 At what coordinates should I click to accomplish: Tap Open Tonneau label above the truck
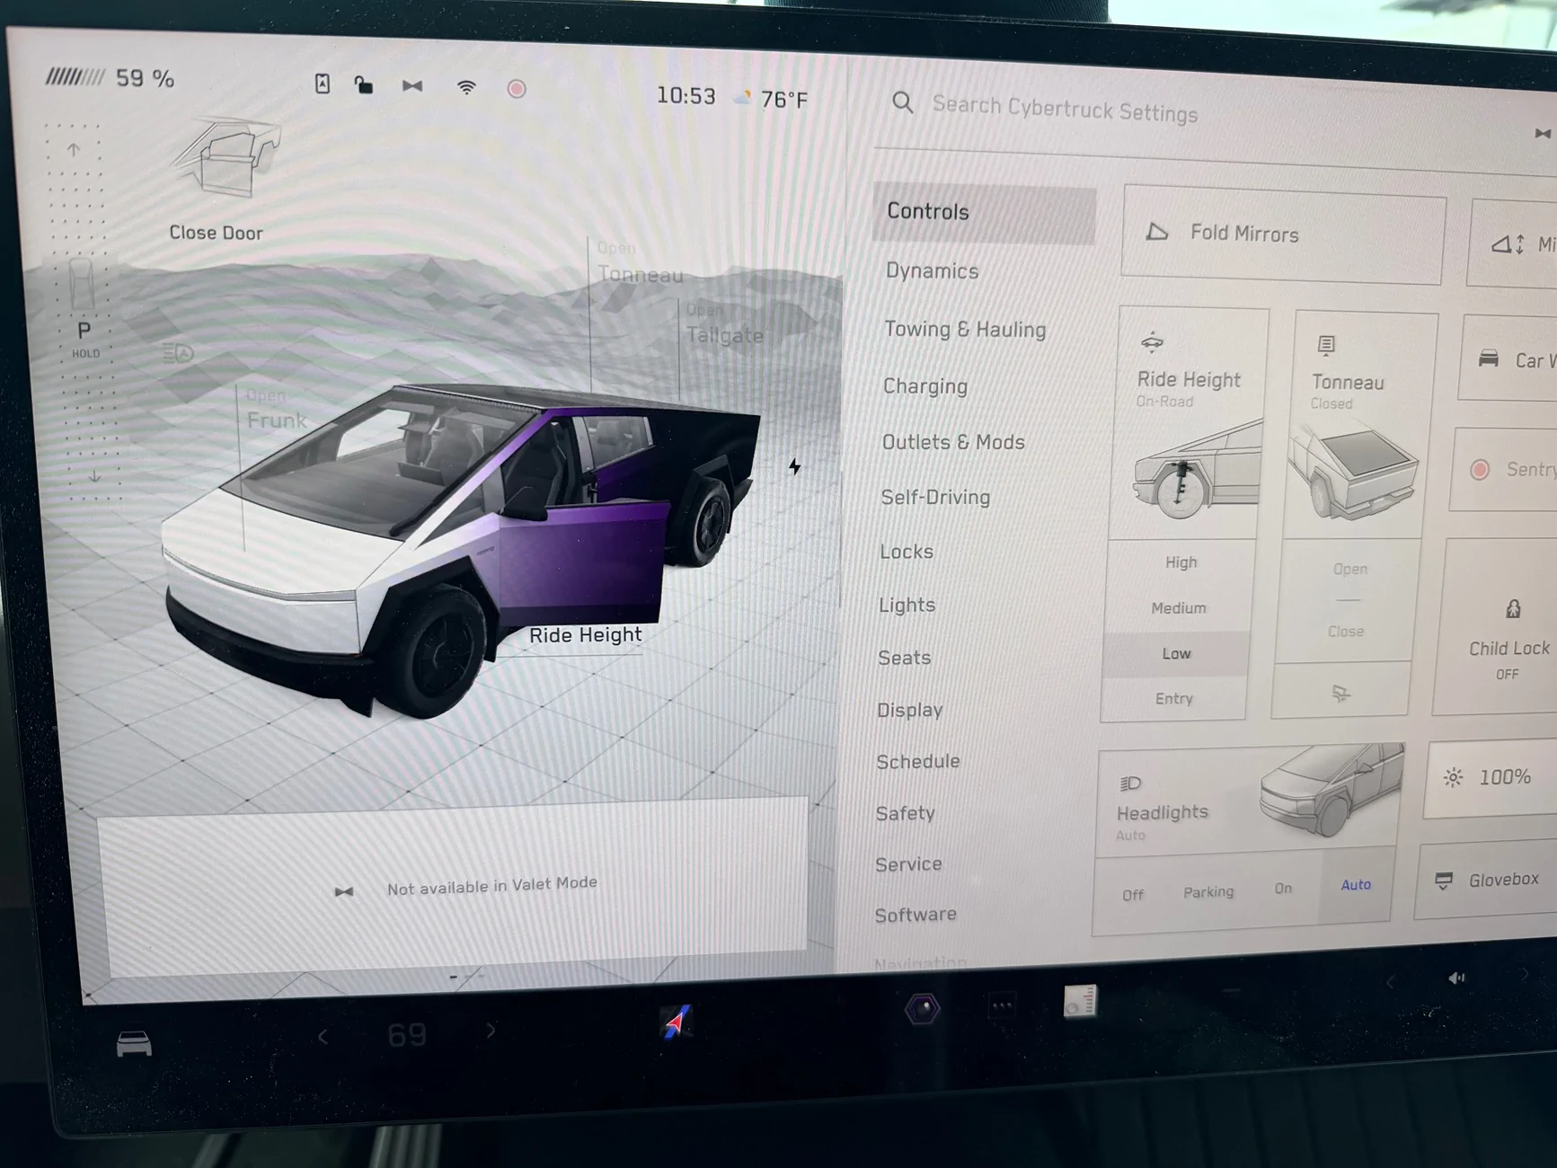pos(640,263)
